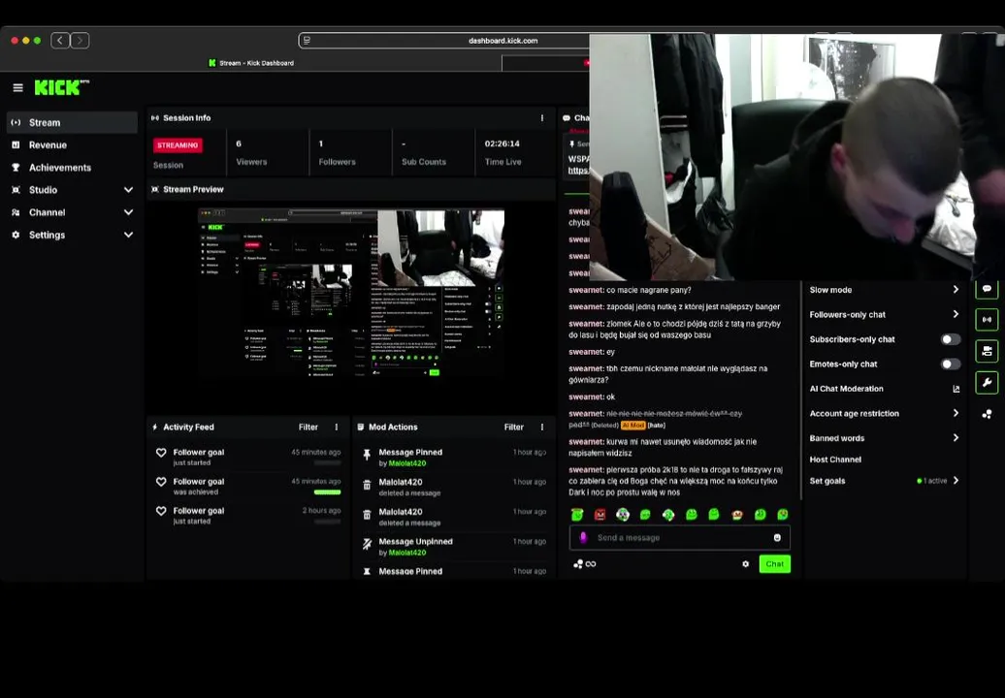The width and height of the screenshot is (1005, 698).
Task: Click the 6 Viewers count
Action: [239, 144]
